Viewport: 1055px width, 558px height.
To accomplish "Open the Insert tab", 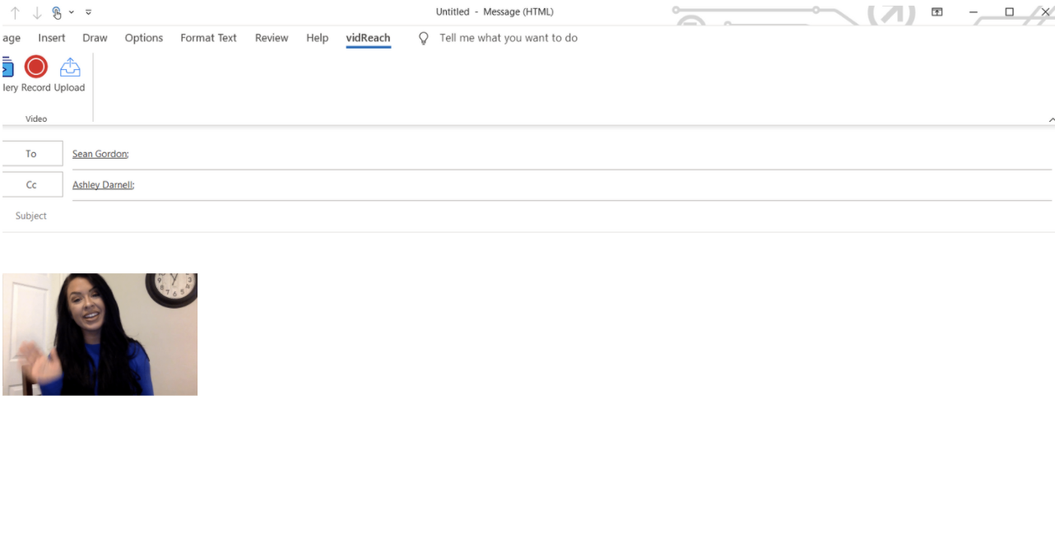I will click(x=52, y=38).
